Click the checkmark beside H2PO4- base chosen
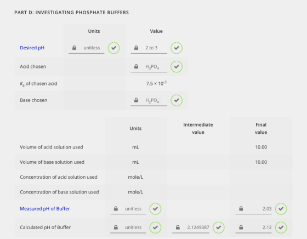Screen dimensions: 307x239 177,100
